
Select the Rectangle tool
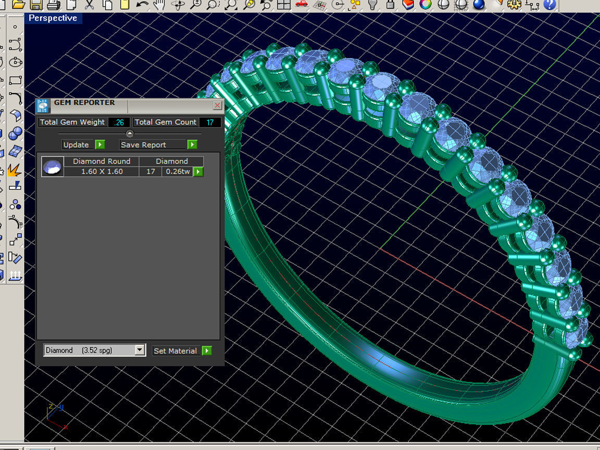point(15,80)
